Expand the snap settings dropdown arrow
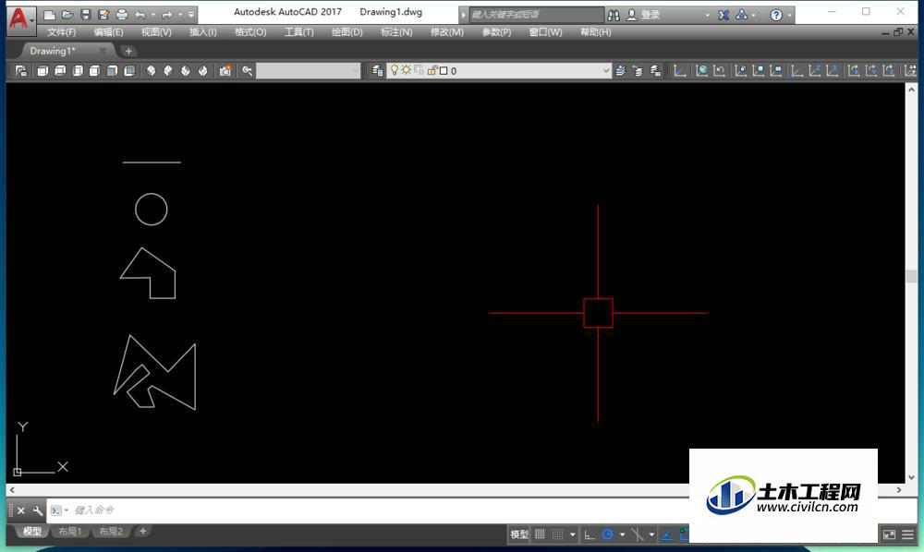The image size is (924, 552). [x=572, y=534]
